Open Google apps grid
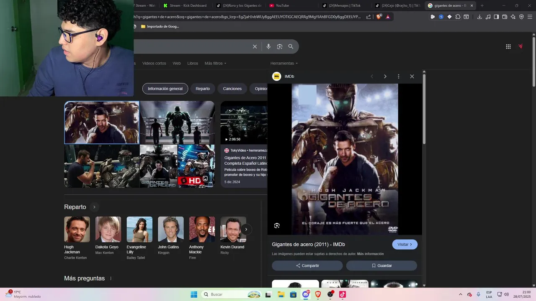The image size is (536, 301). (508, 46)
